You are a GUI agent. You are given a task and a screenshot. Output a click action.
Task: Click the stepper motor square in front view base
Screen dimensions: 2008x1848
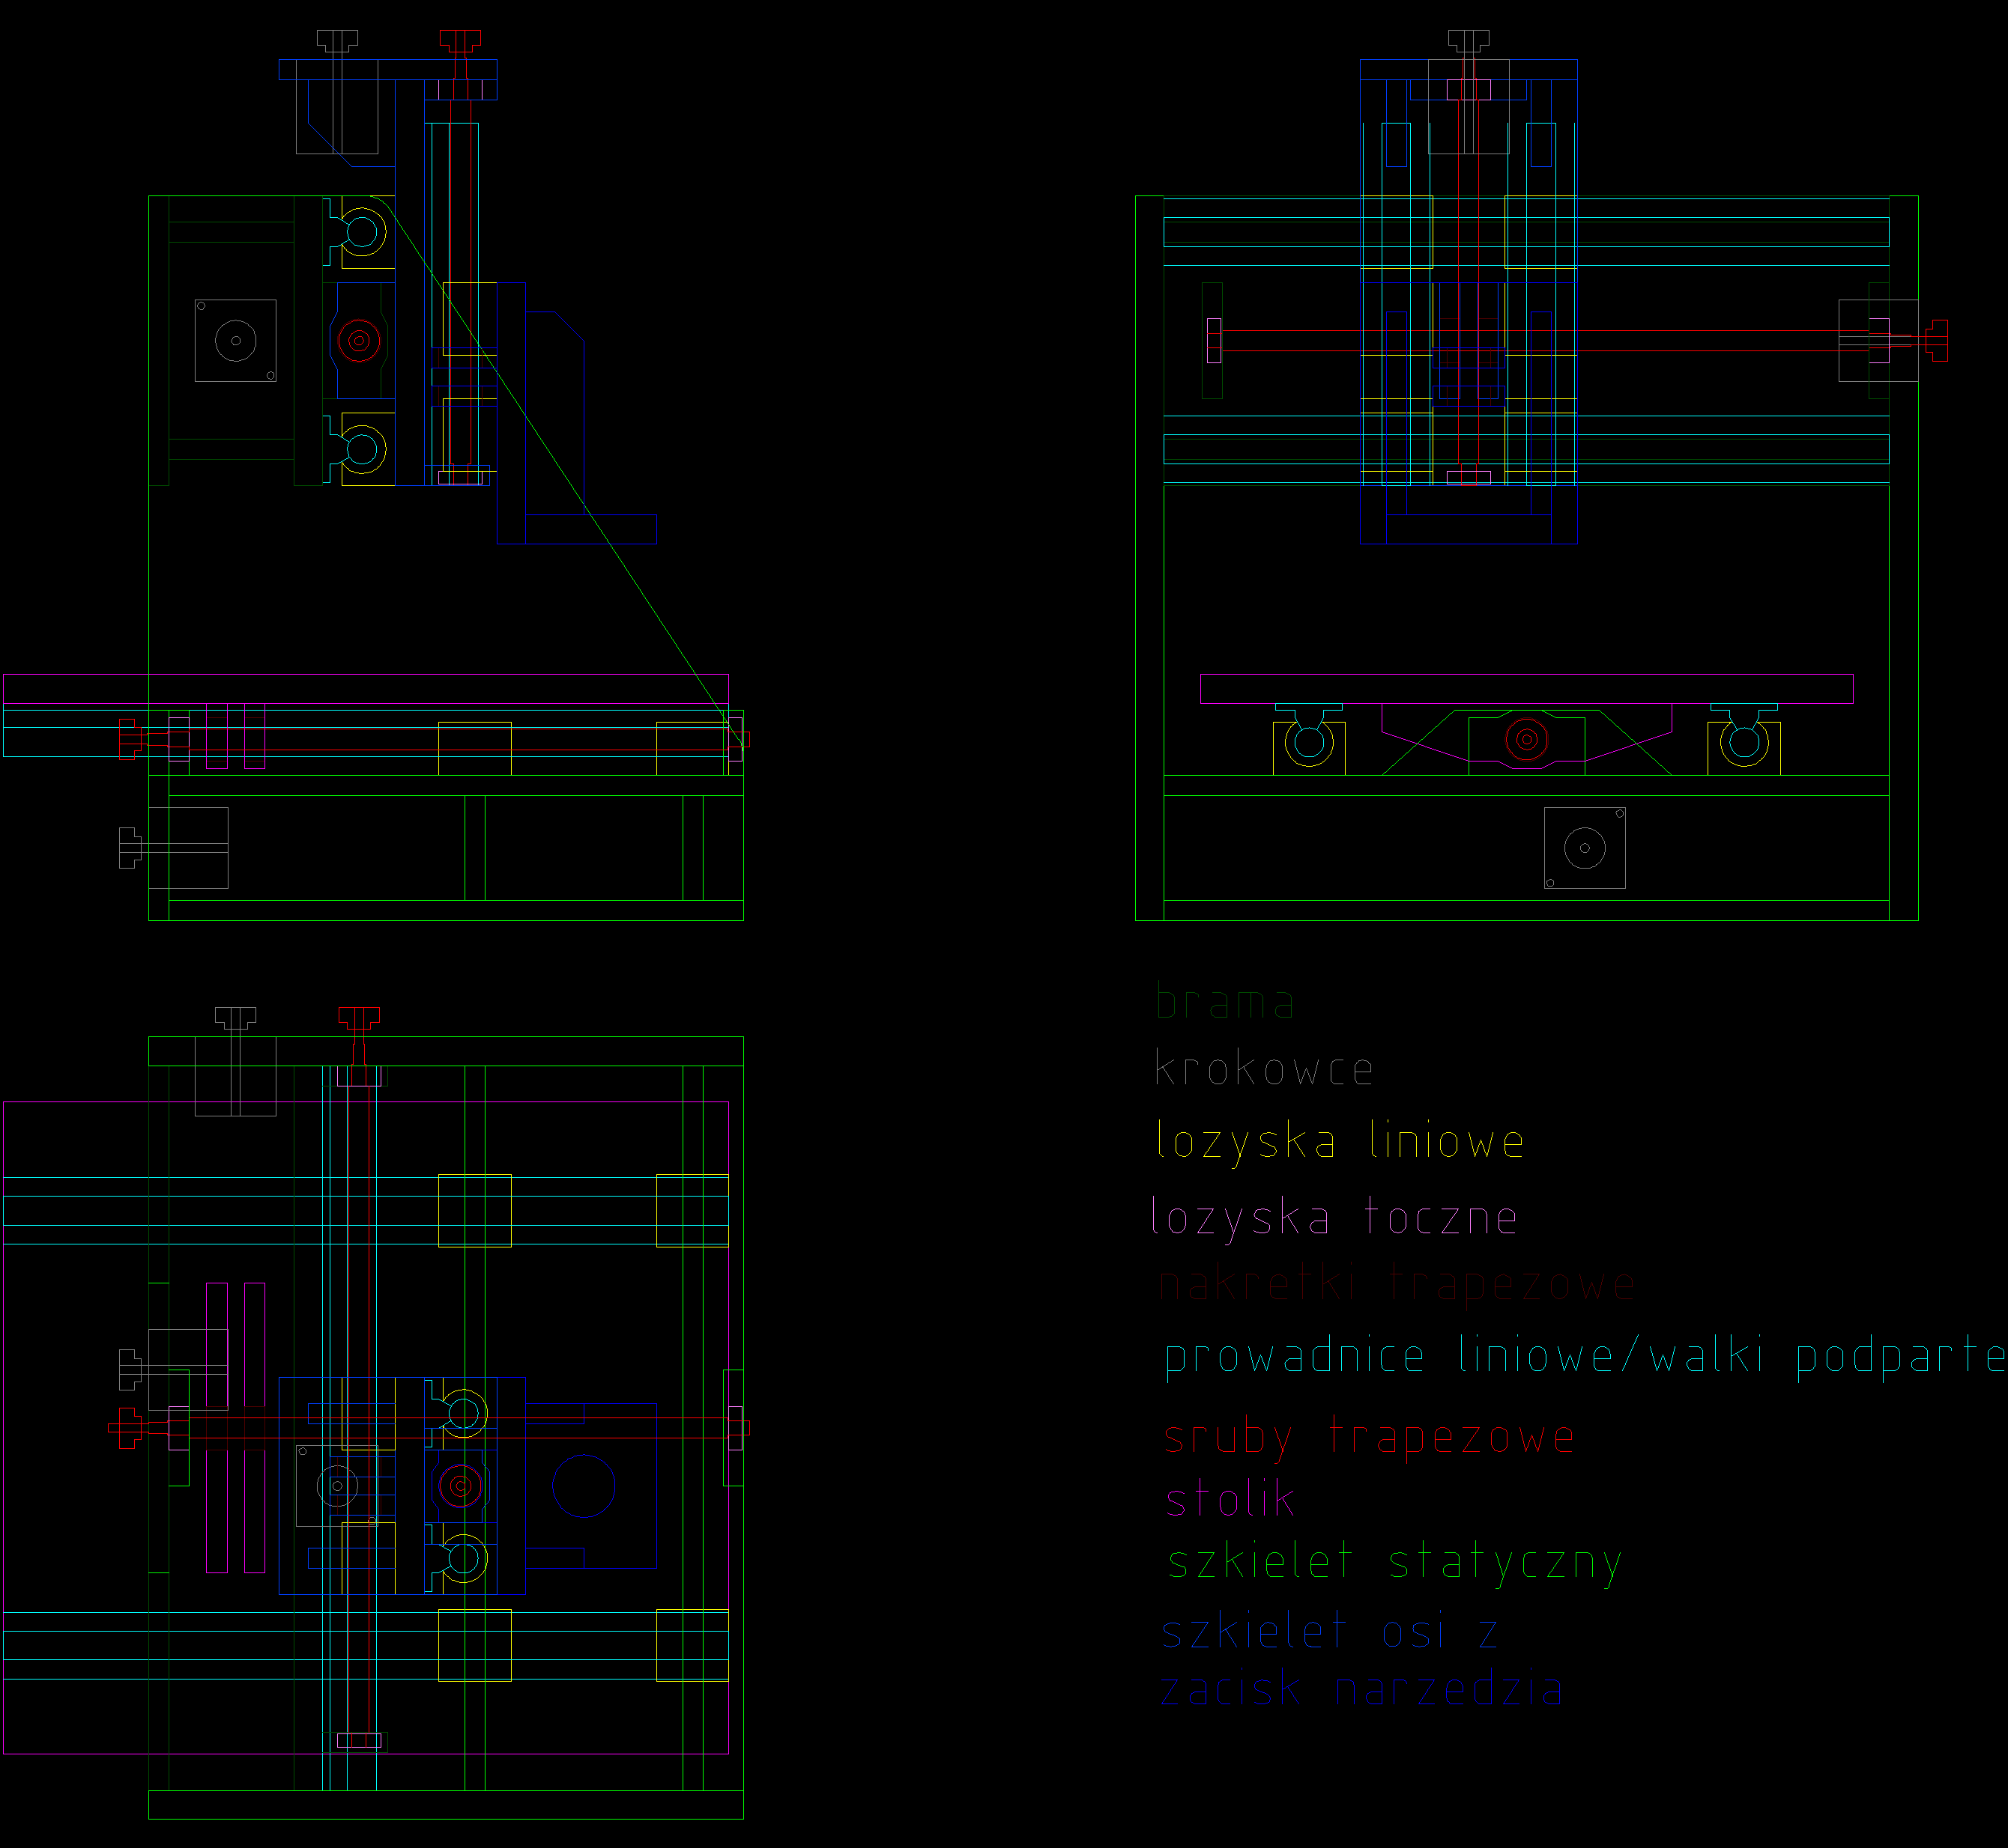(1585, 848)
